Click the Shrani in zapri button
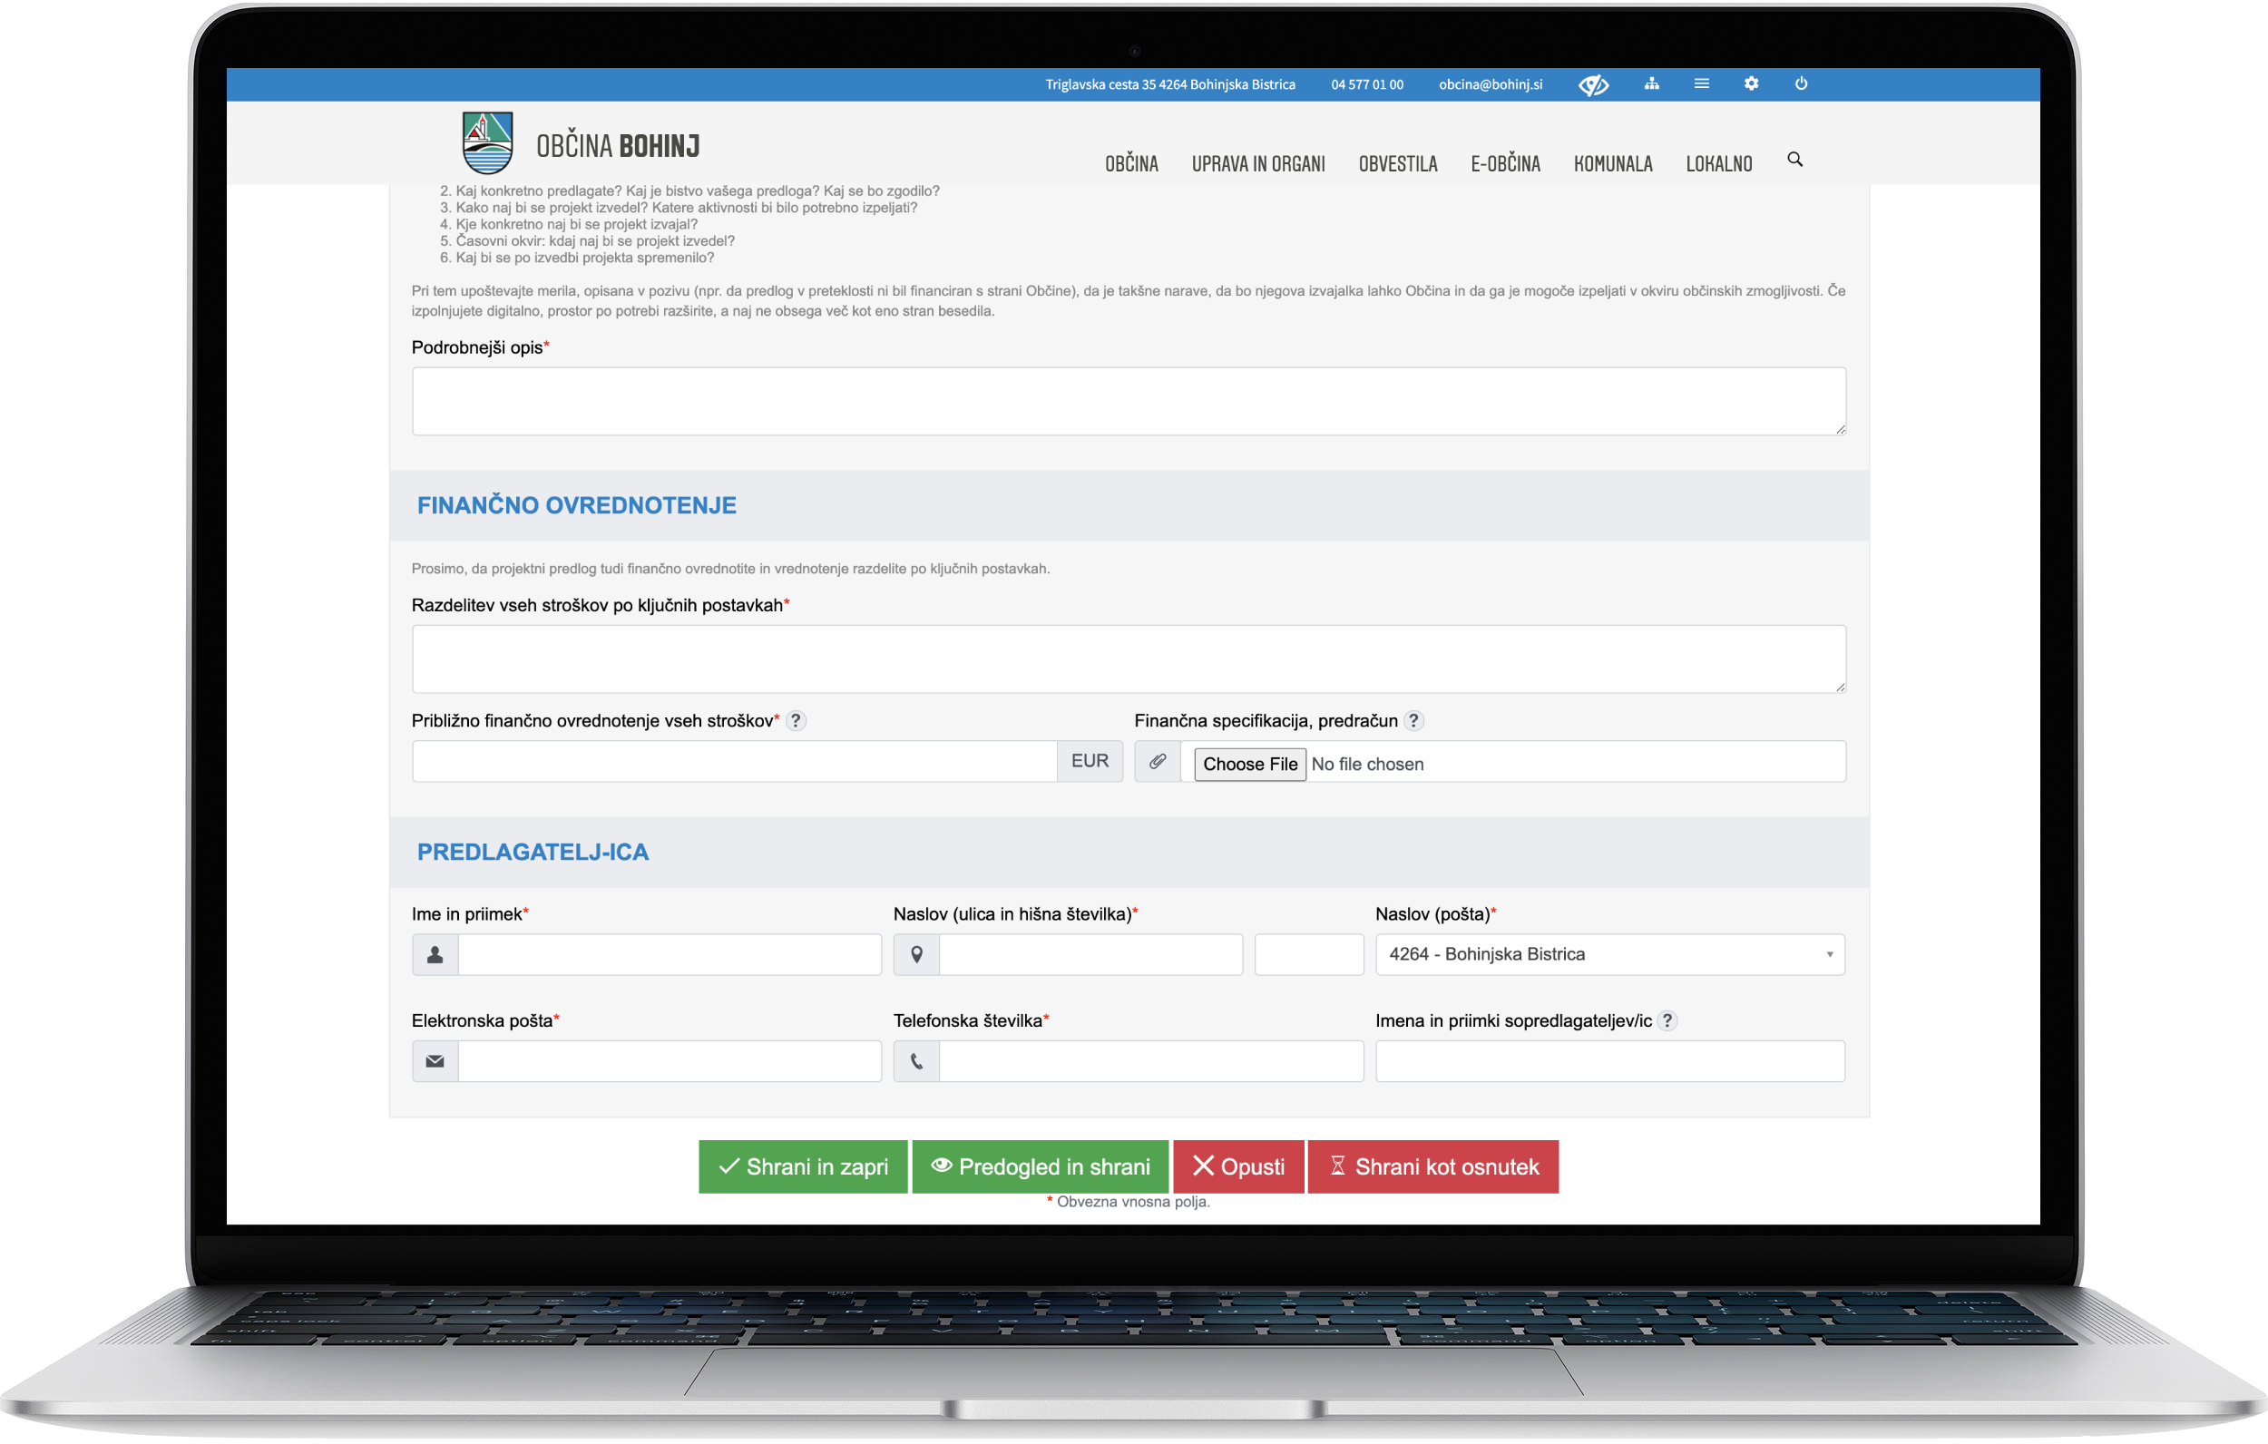 [803, 1167]
